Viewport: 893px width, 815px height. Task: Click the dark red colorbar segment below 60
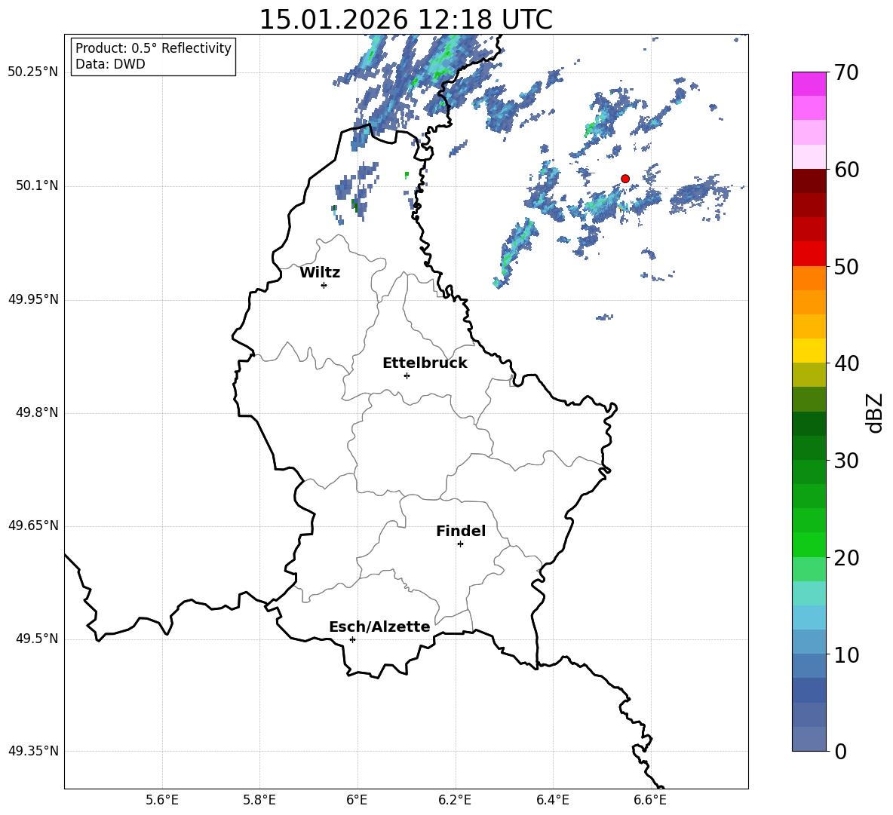click(x=809, y=181)
